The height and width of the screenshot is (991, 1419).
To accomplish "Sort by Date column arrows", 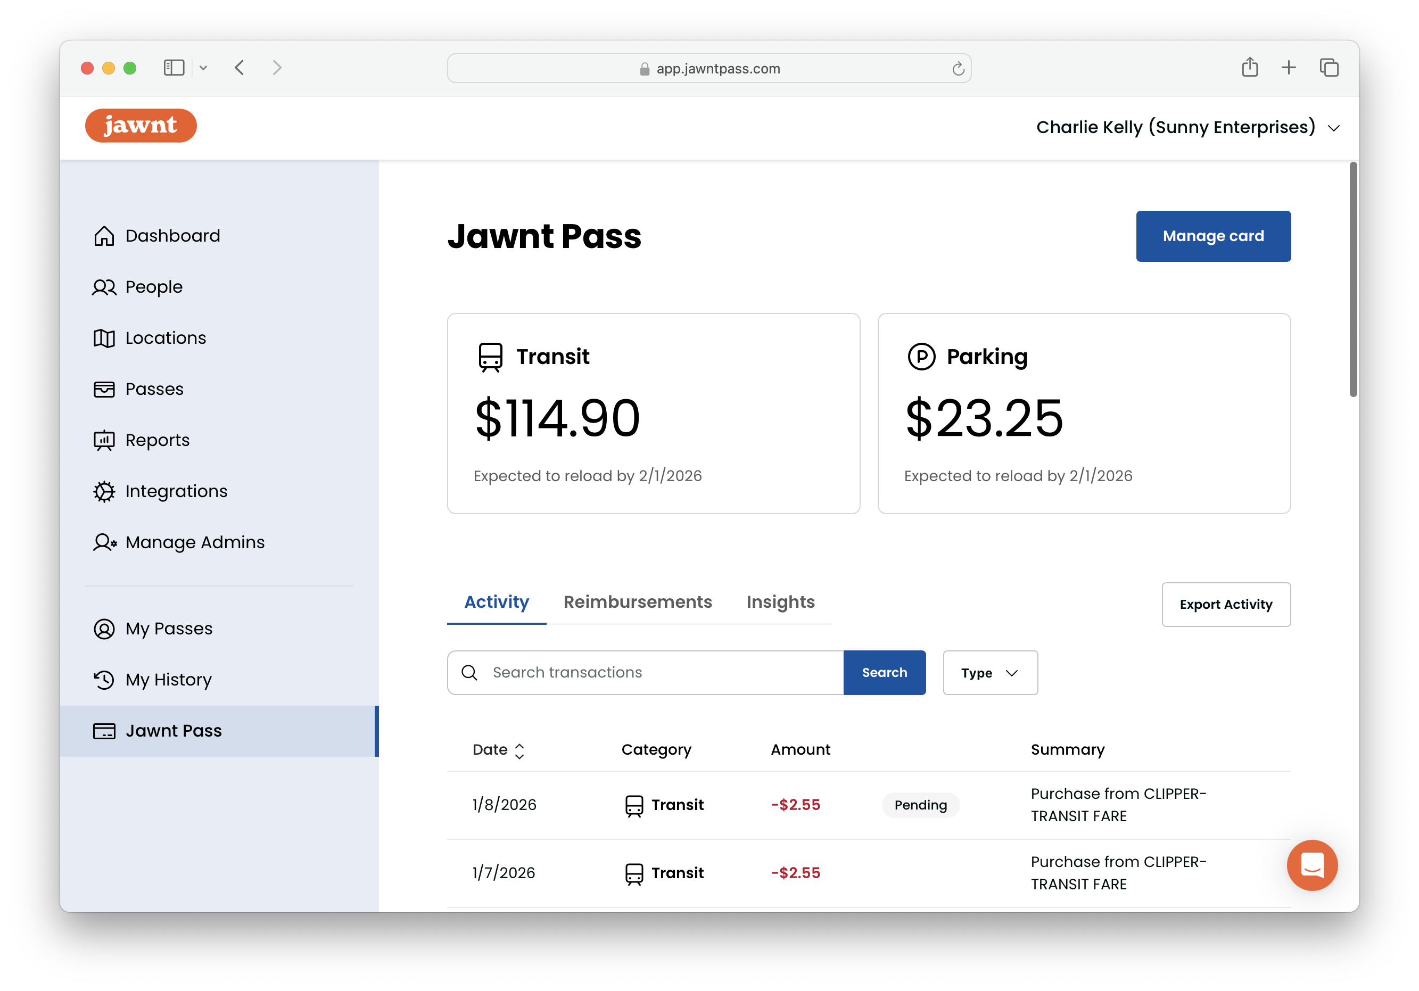I will click(x=520, y=750).
